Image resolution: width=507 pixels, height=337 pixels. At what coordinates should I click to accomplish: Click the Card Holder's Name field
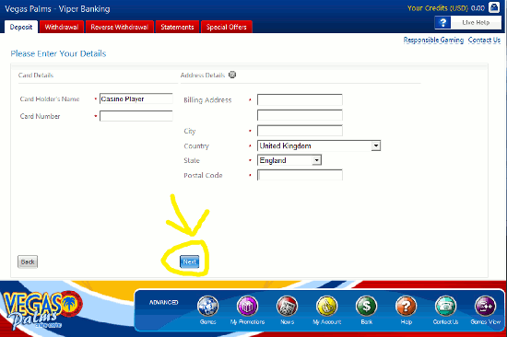tap(136, 99)
